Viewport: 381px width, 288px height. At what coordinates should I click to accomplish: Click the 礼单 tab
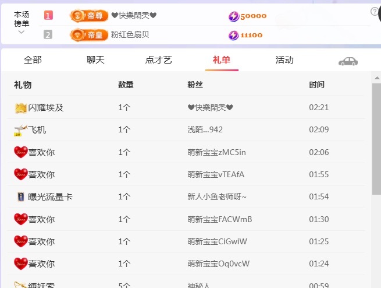[222, 60]
